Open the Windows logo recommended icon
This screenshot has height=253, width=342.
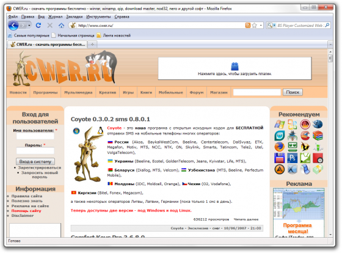tap(280, 125)
